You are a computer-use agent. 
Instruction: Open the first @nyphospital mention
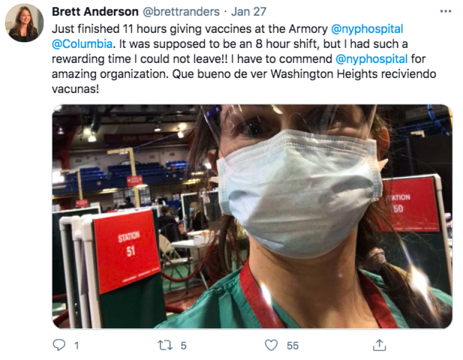point(367,29)
